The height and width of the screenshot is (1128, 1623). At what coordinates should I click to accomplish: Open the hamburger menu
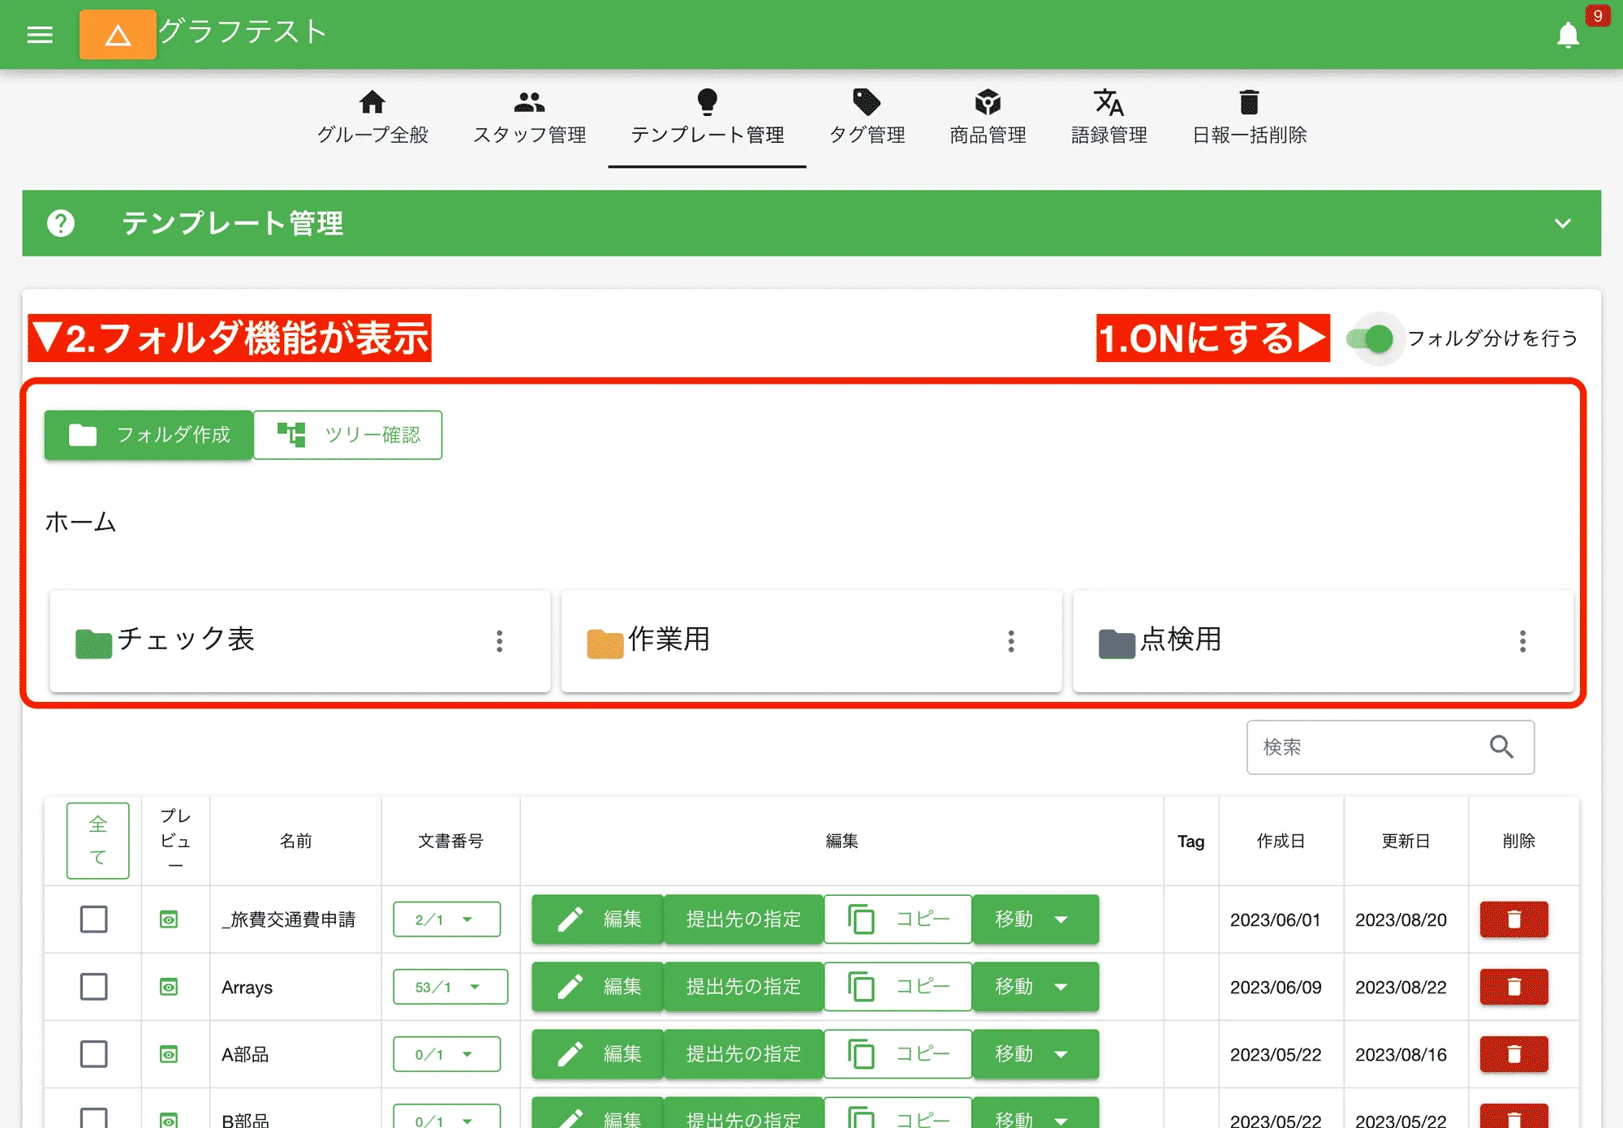40,35
